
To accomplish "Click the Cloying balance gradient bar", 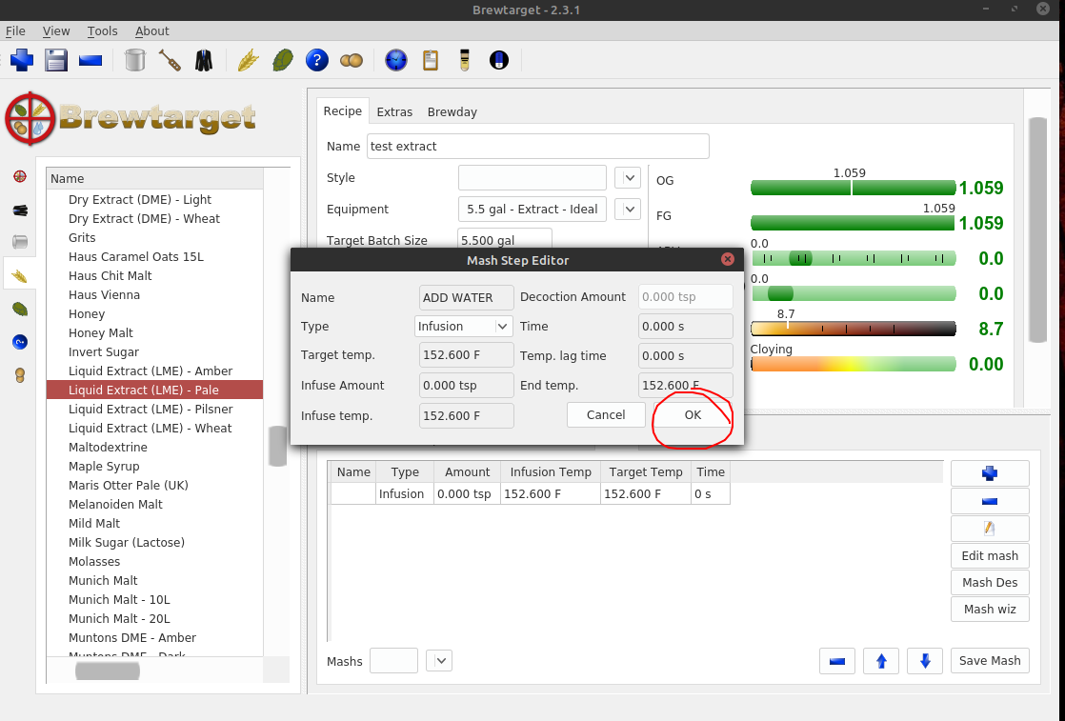I will pyautogui.click(x=854, y=364).
